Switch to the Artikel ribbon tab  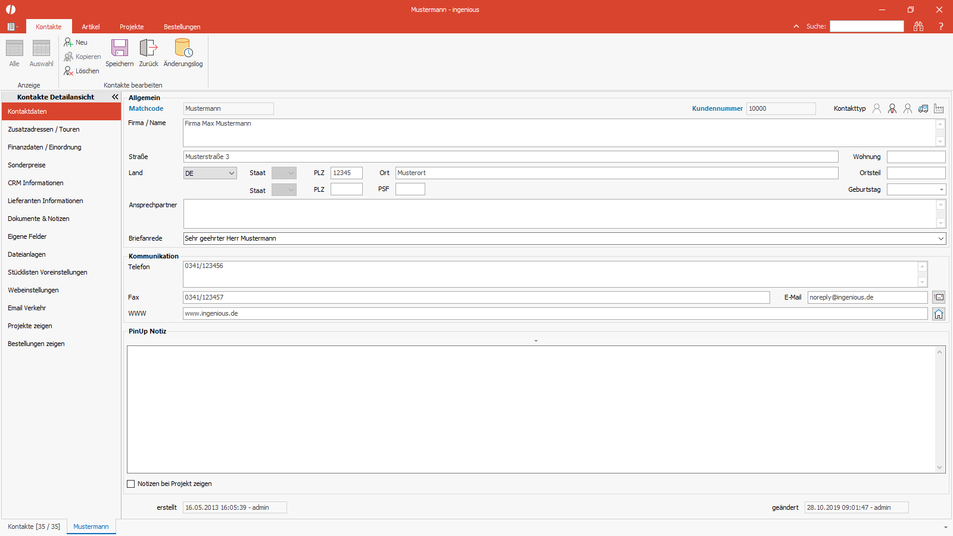91,27
